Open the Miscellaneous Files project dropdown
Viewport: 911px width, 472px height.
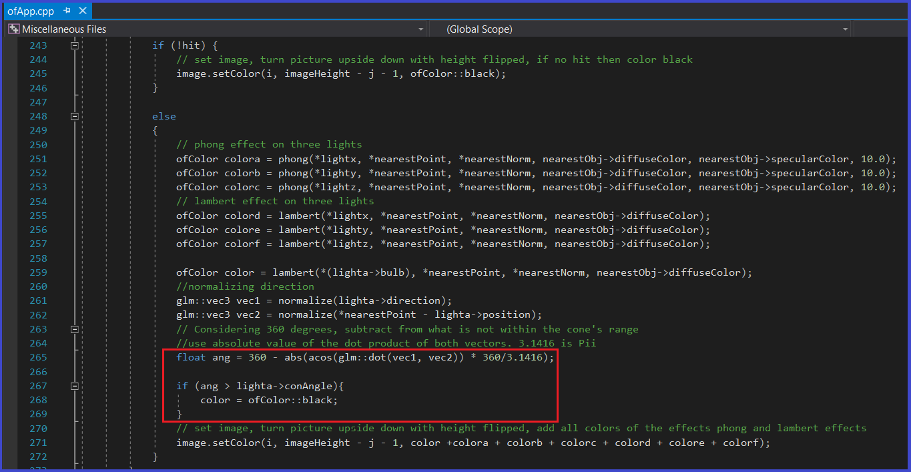click(x=420, y=29)
